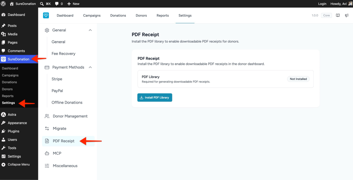Switch to the Dashboard tab in plugin header

pyautogui.click(x=65, y=15)
